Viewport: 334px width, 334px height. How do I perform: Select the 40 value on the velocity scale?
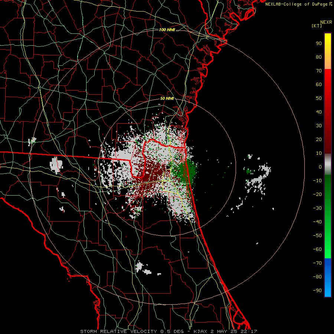pyautogui.click(x=319, y=112)
